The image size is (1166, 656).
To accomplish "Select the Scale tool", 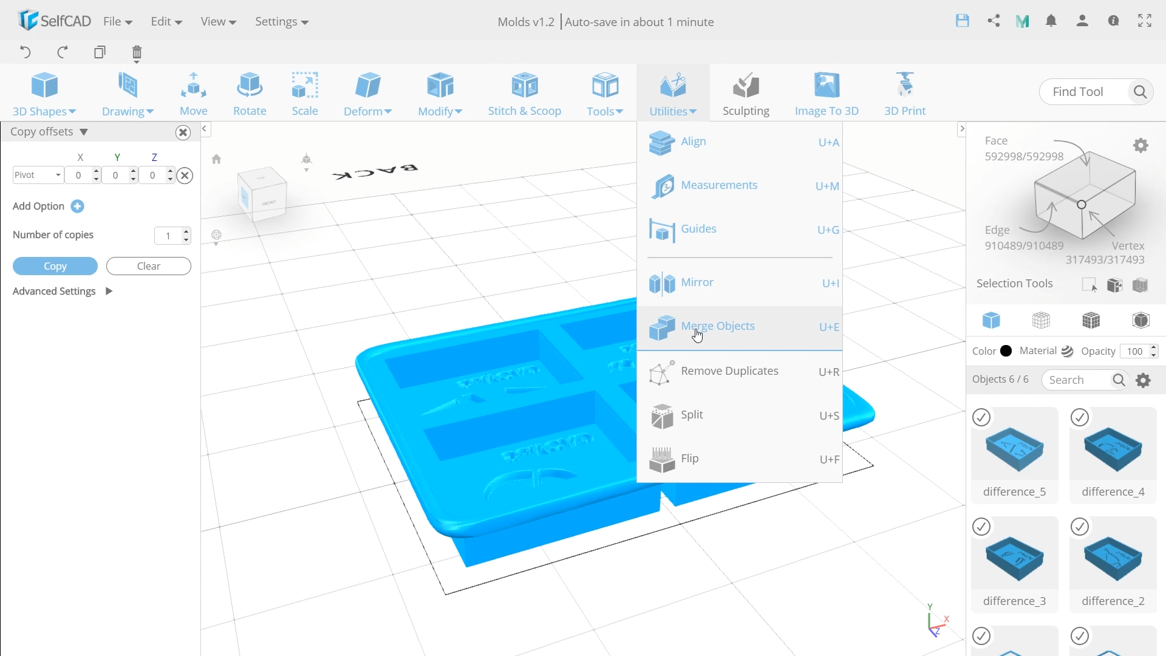I will (305, 94).
